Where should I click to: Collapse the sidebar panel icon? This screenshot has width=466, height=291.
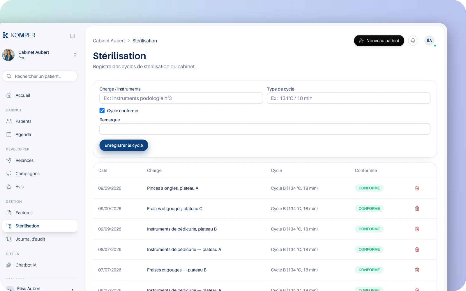(x=73, y=36)
